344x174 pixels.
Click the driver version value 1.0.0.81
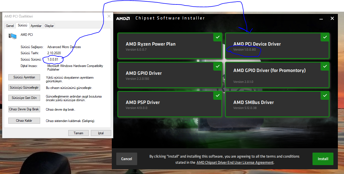pyautogui.click(x=53, y=60)
